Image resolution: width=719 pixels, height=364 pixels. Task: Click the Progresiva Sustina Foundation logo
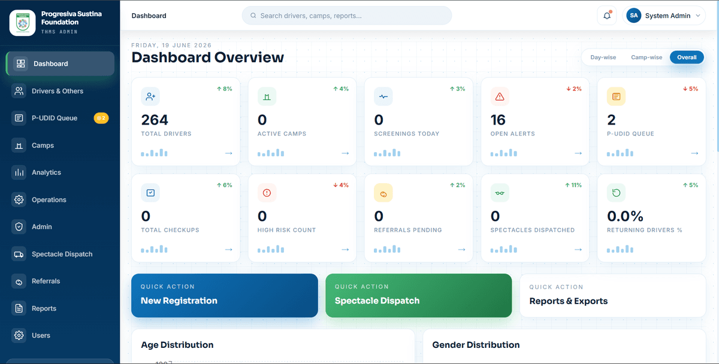23,23
